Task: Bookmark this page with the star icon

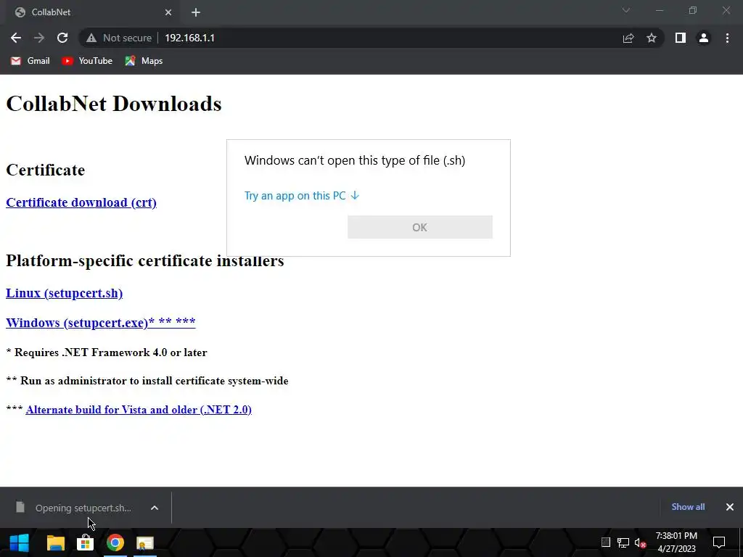Action: (652, 38)
